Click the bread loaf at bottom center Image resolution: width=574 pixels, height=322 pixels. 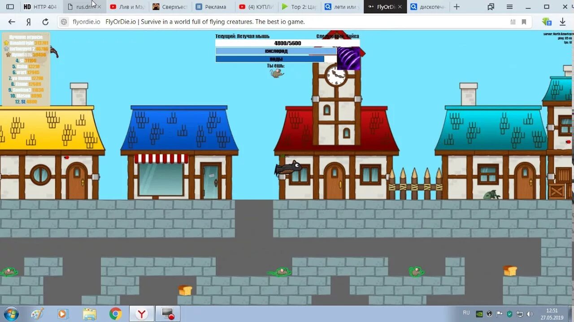pos(185,290)
